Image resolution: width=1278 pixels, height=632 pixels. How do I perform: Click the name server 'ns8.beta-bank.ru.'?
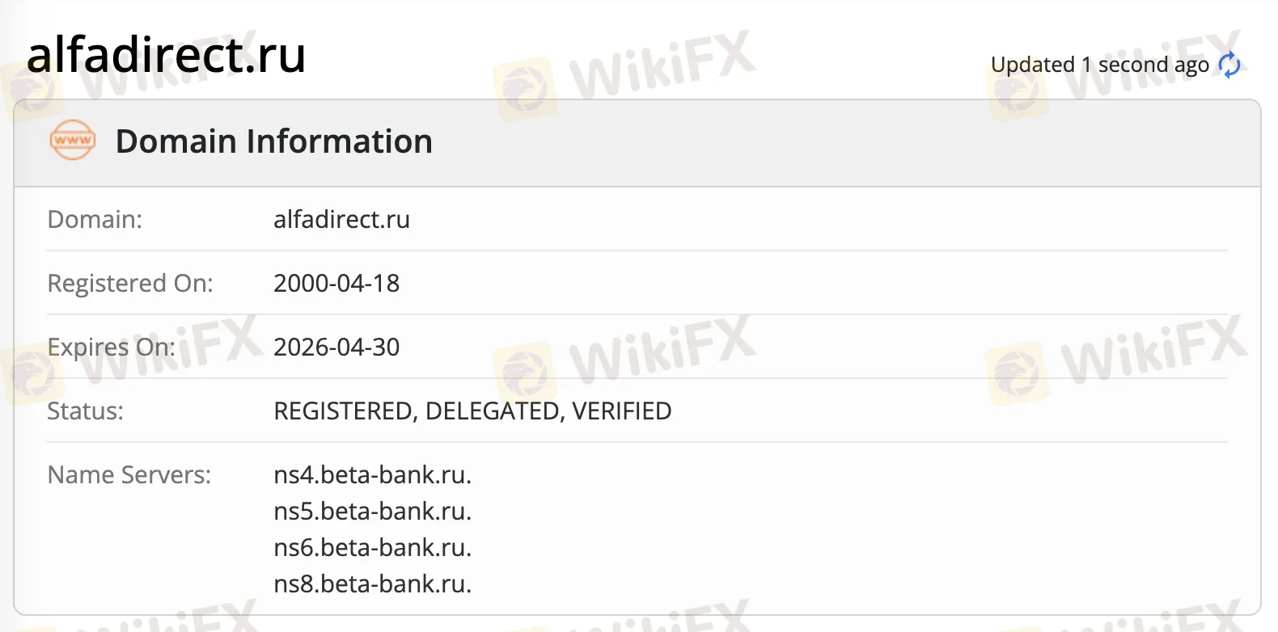click(372, 584)
